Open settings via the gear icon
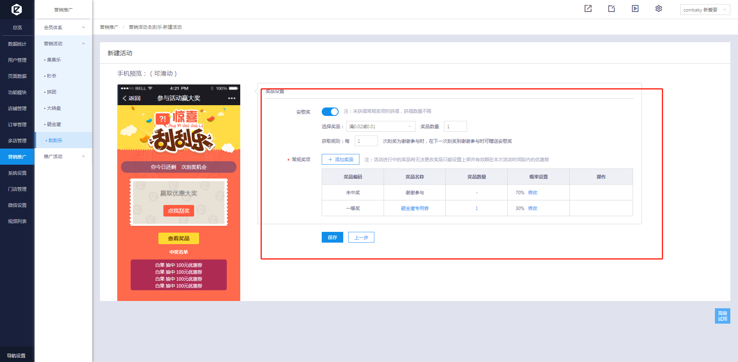 click(658, 8)
